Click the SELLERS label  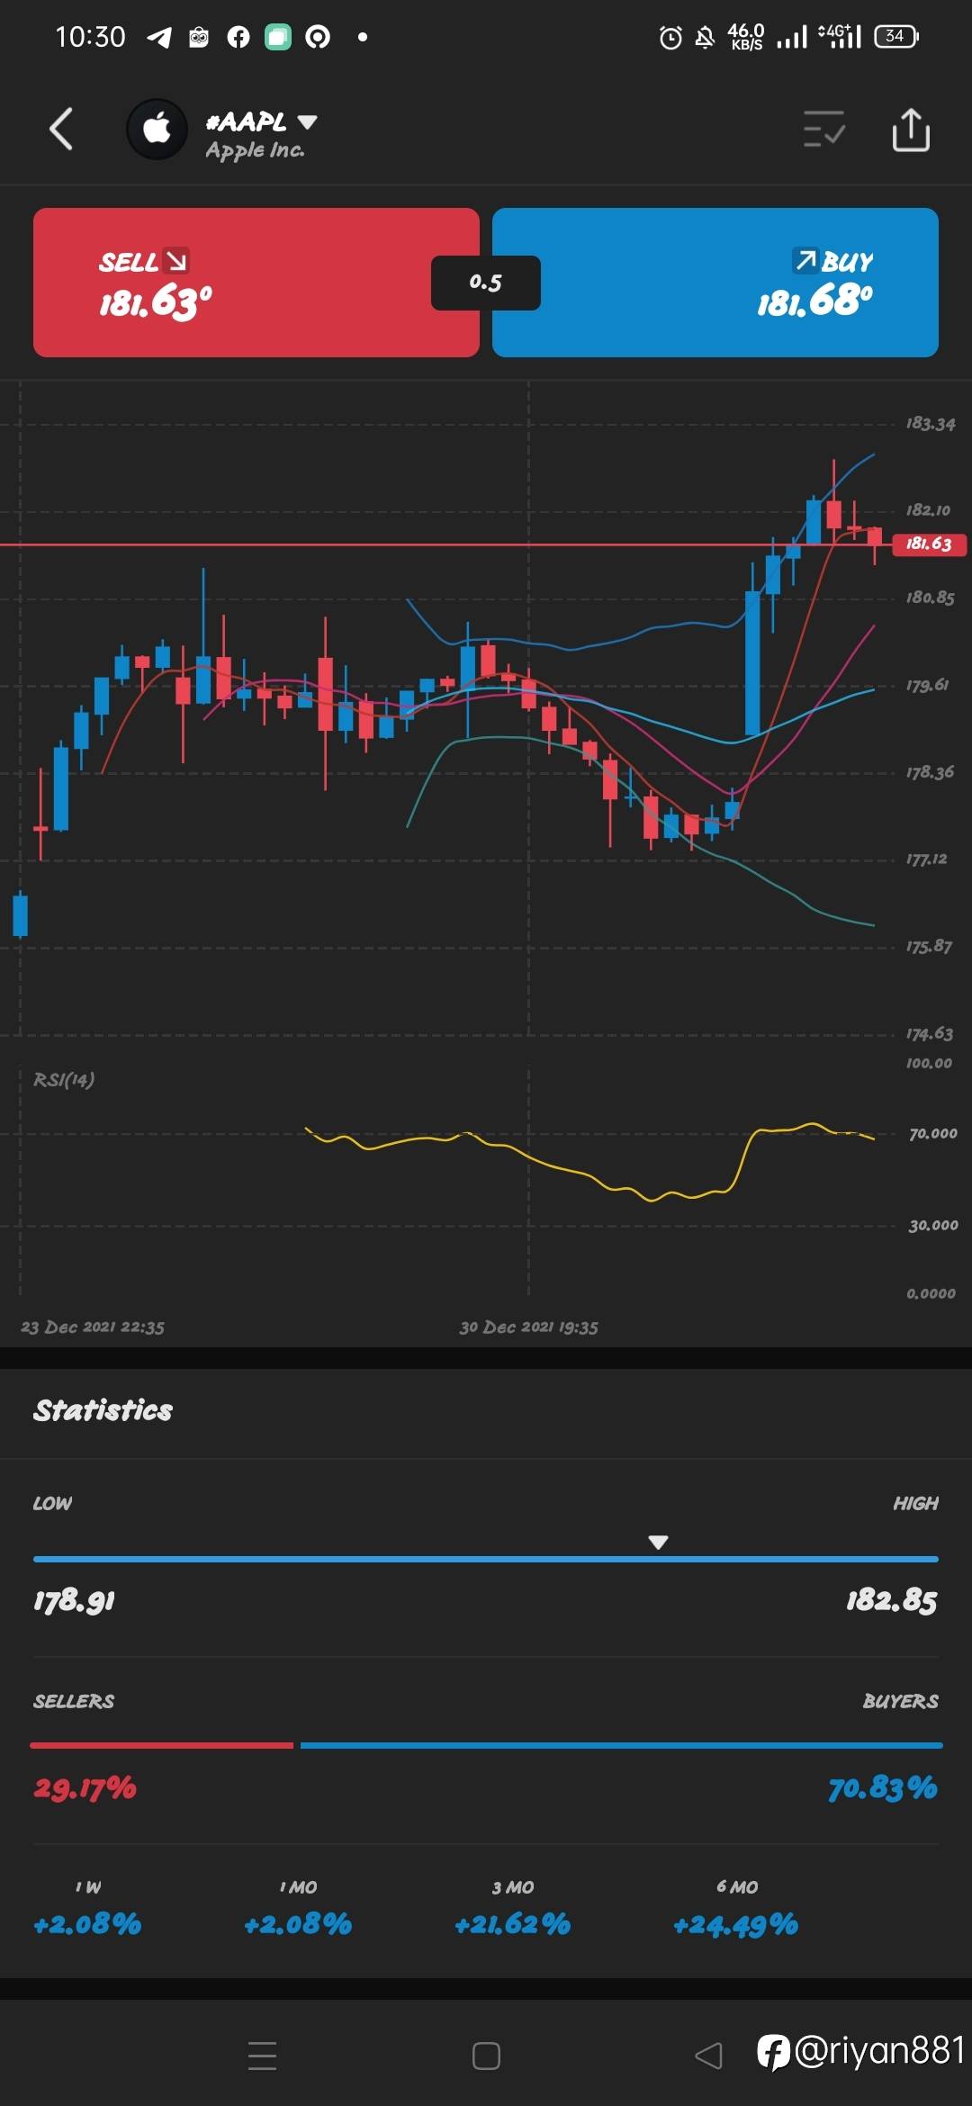(74, 1701)
